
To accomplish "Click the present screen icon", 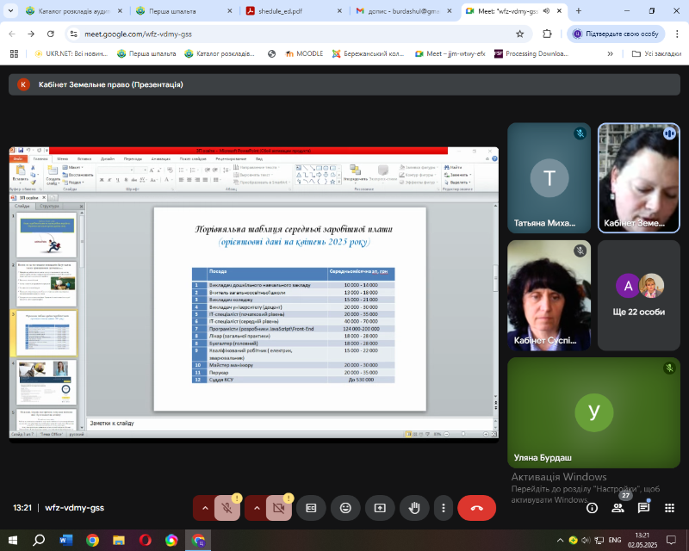I will coord(380,508).
